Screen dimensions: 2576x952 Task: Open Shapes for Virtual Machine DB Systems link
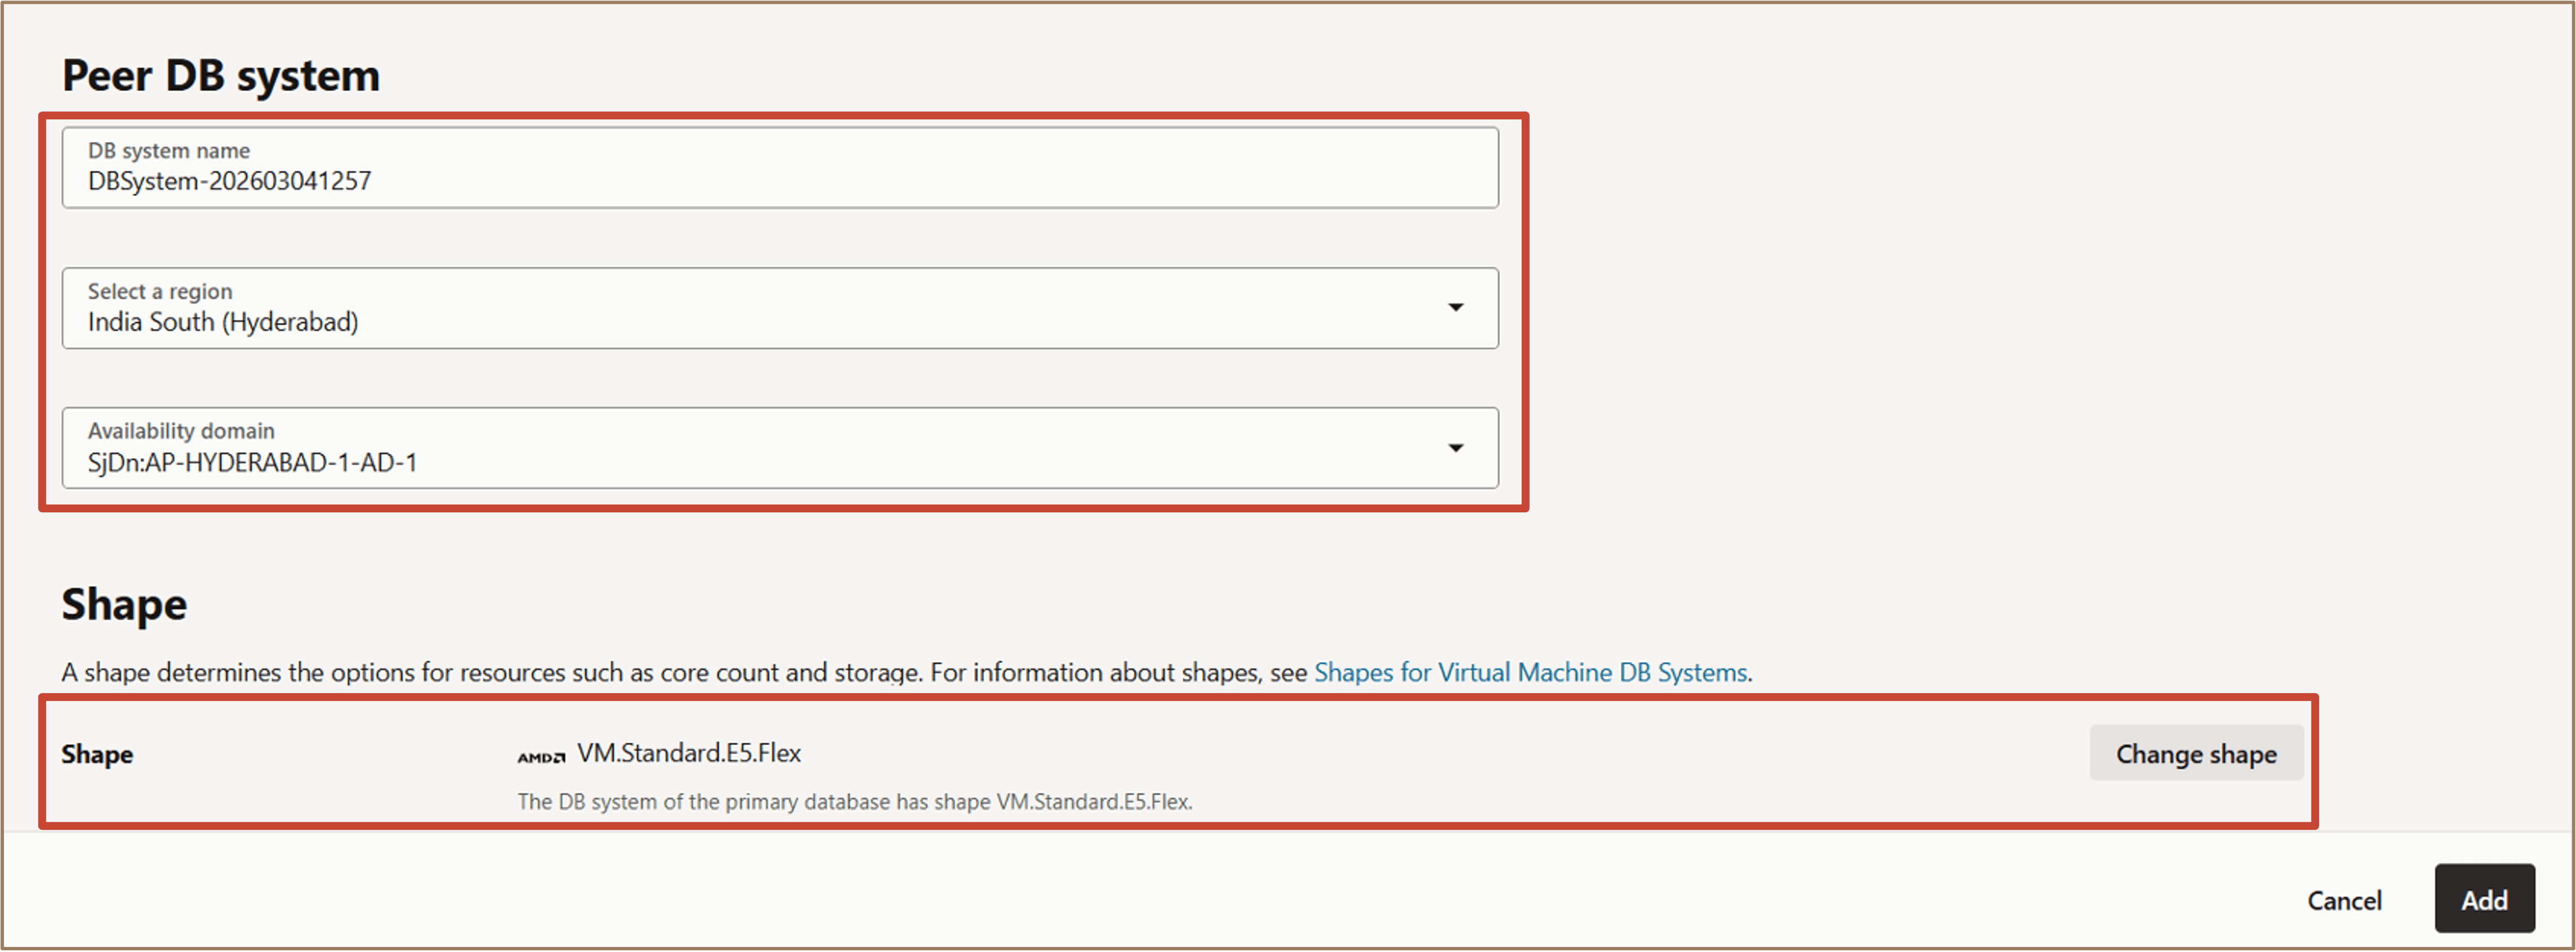click(1530, 673)
